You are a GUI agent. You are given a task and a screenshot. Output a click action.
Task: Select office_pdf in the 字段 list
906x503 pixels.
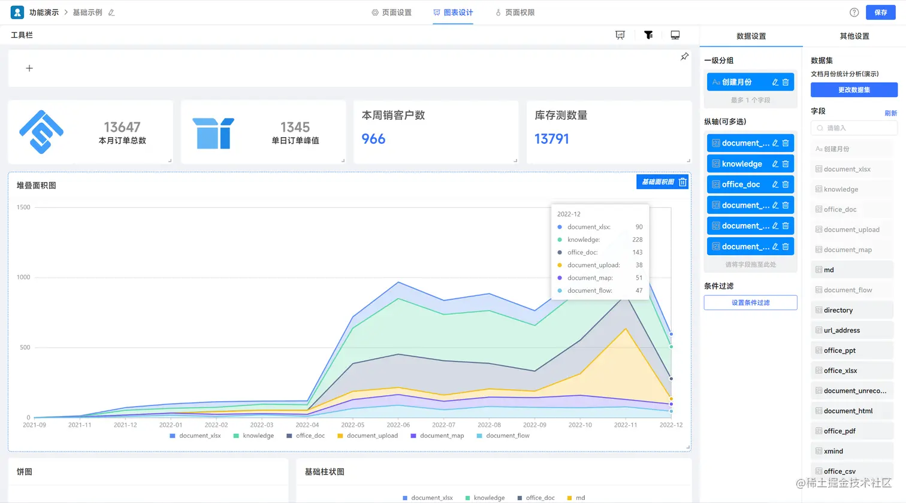pyautogui.click(x=852, y=432)
